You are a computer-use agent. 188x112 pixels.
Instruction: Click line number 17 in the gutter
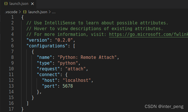pyautogui.click(x=11, y=109)
